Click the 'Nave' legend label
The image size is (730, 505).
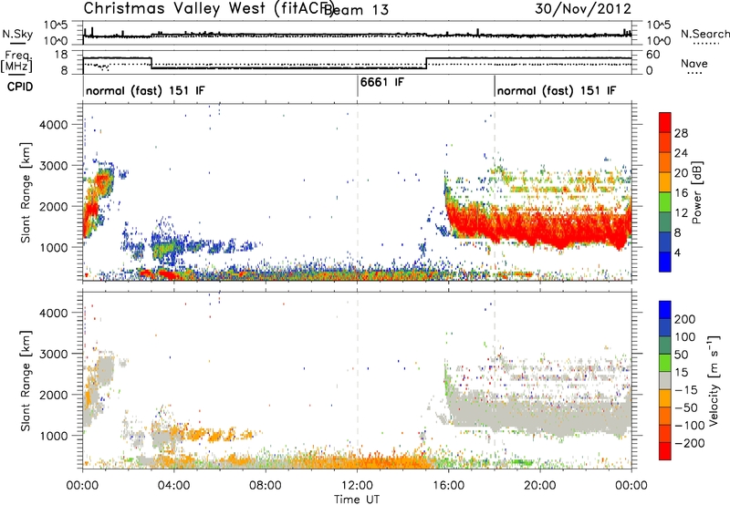(x=694, y=63)
